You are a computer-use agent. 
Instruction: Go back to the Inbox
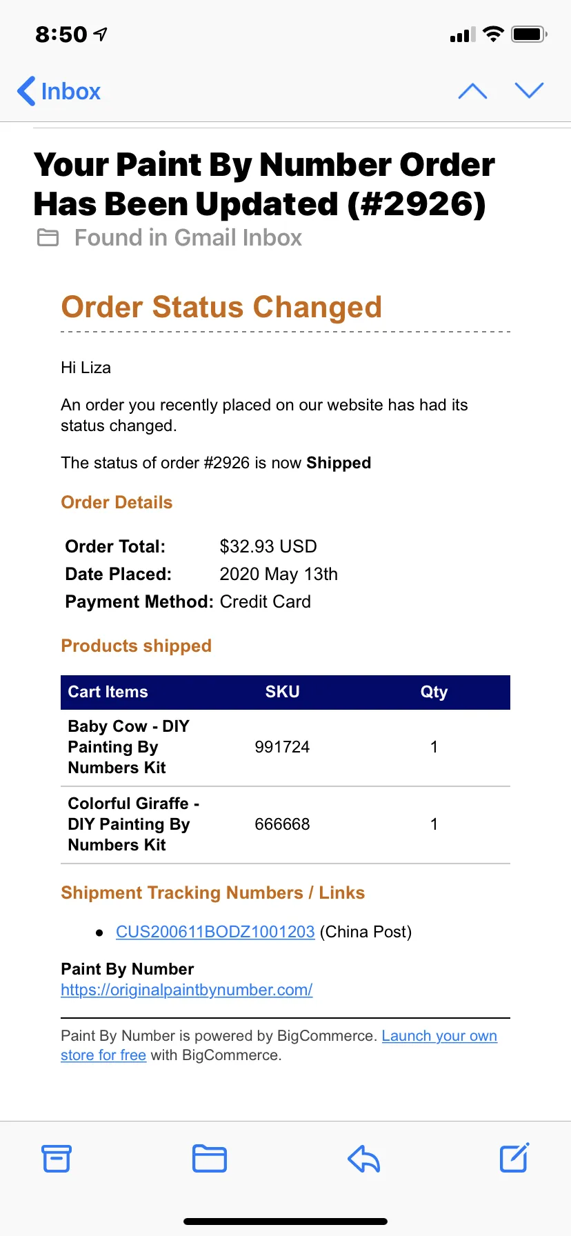59,91
